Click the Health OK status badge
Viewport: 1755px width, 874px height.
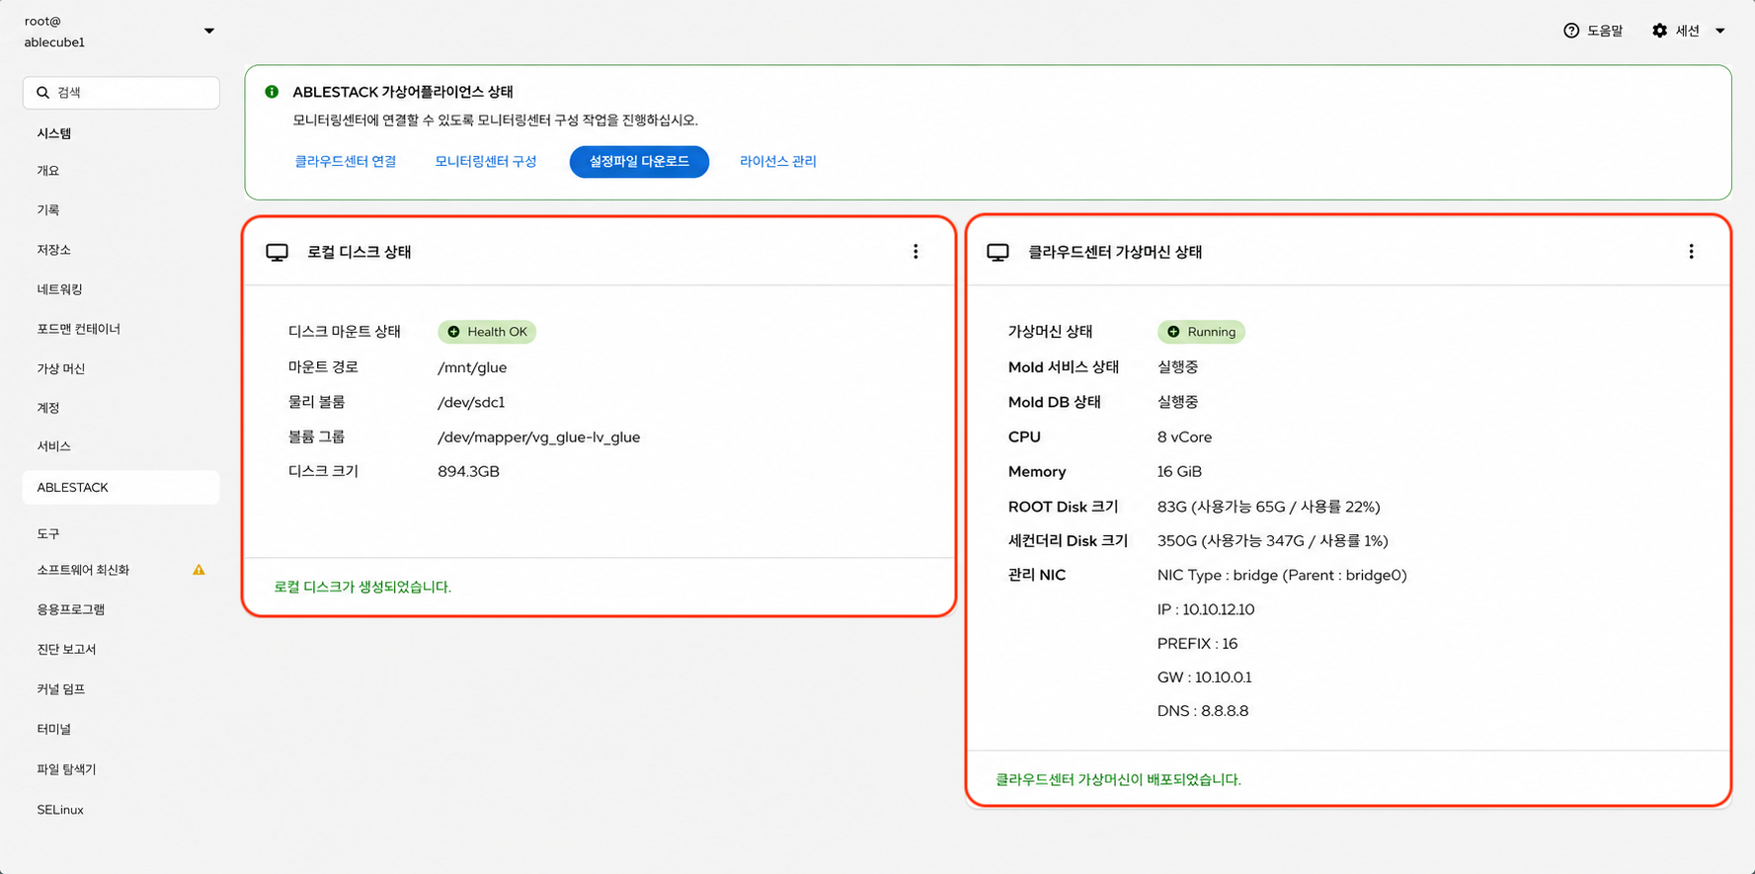[x=487, y=332]
